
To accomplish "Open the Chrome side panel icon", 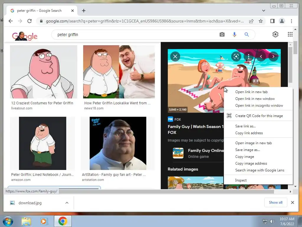I will tap(272, 21).
